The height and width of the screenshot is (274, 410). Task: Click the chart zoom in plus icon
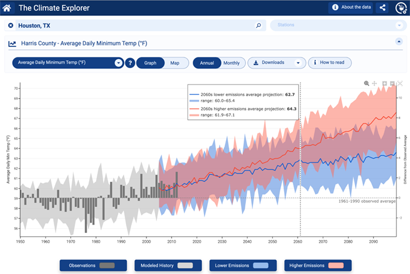(x=384, y=84)
